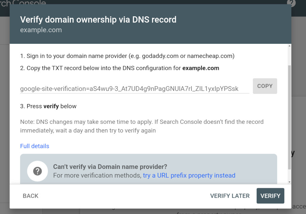
Task: Click step 1 sign in instruction text
Action: coord(127,56)
